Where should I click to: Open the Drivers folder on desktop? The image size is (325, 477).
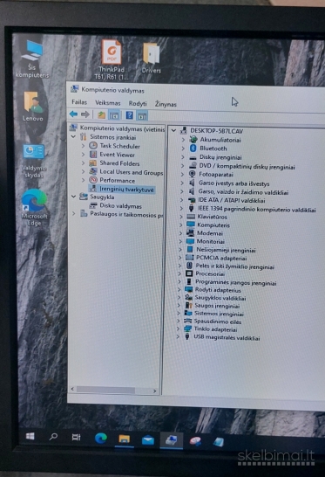click(151, 58)
